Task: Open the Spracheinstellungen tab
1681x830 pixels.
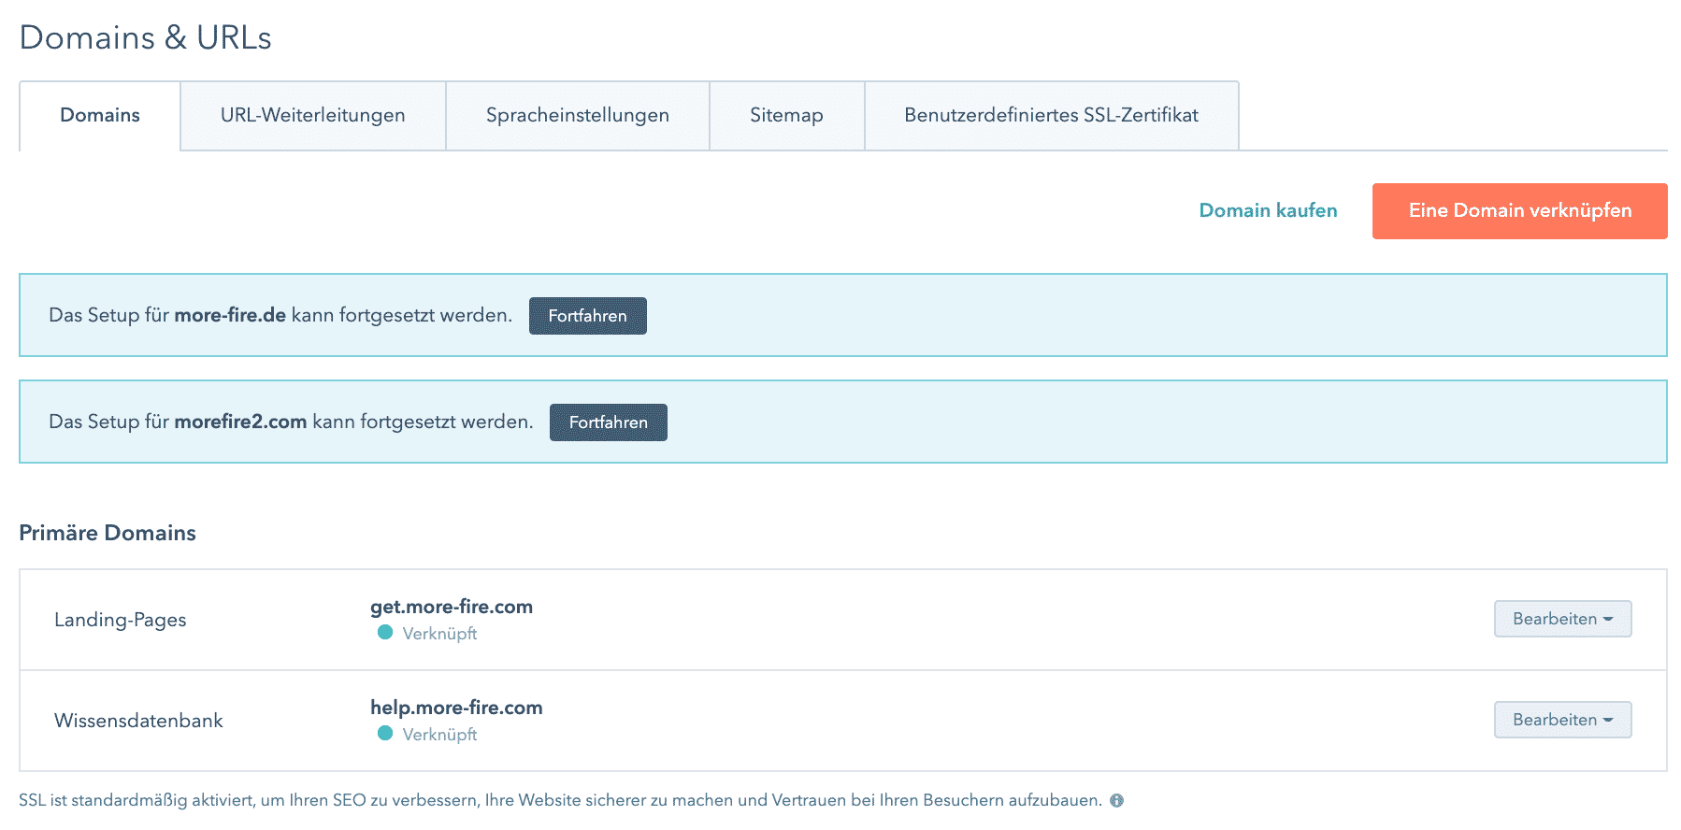Action: pyautogui.click(x=578, y=116)
